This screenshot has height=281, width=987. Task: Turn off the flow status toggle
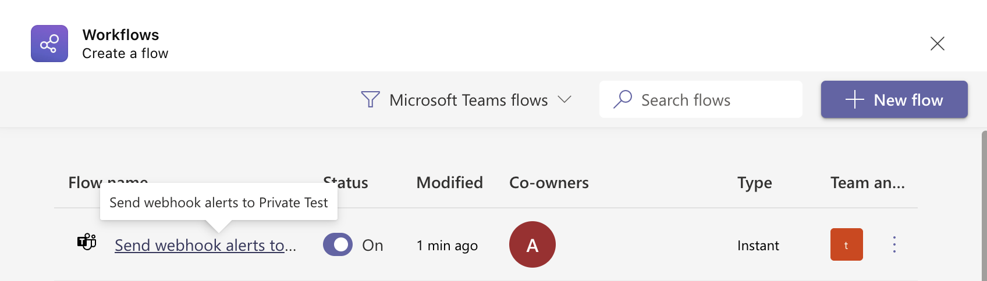tap(338, 245)
